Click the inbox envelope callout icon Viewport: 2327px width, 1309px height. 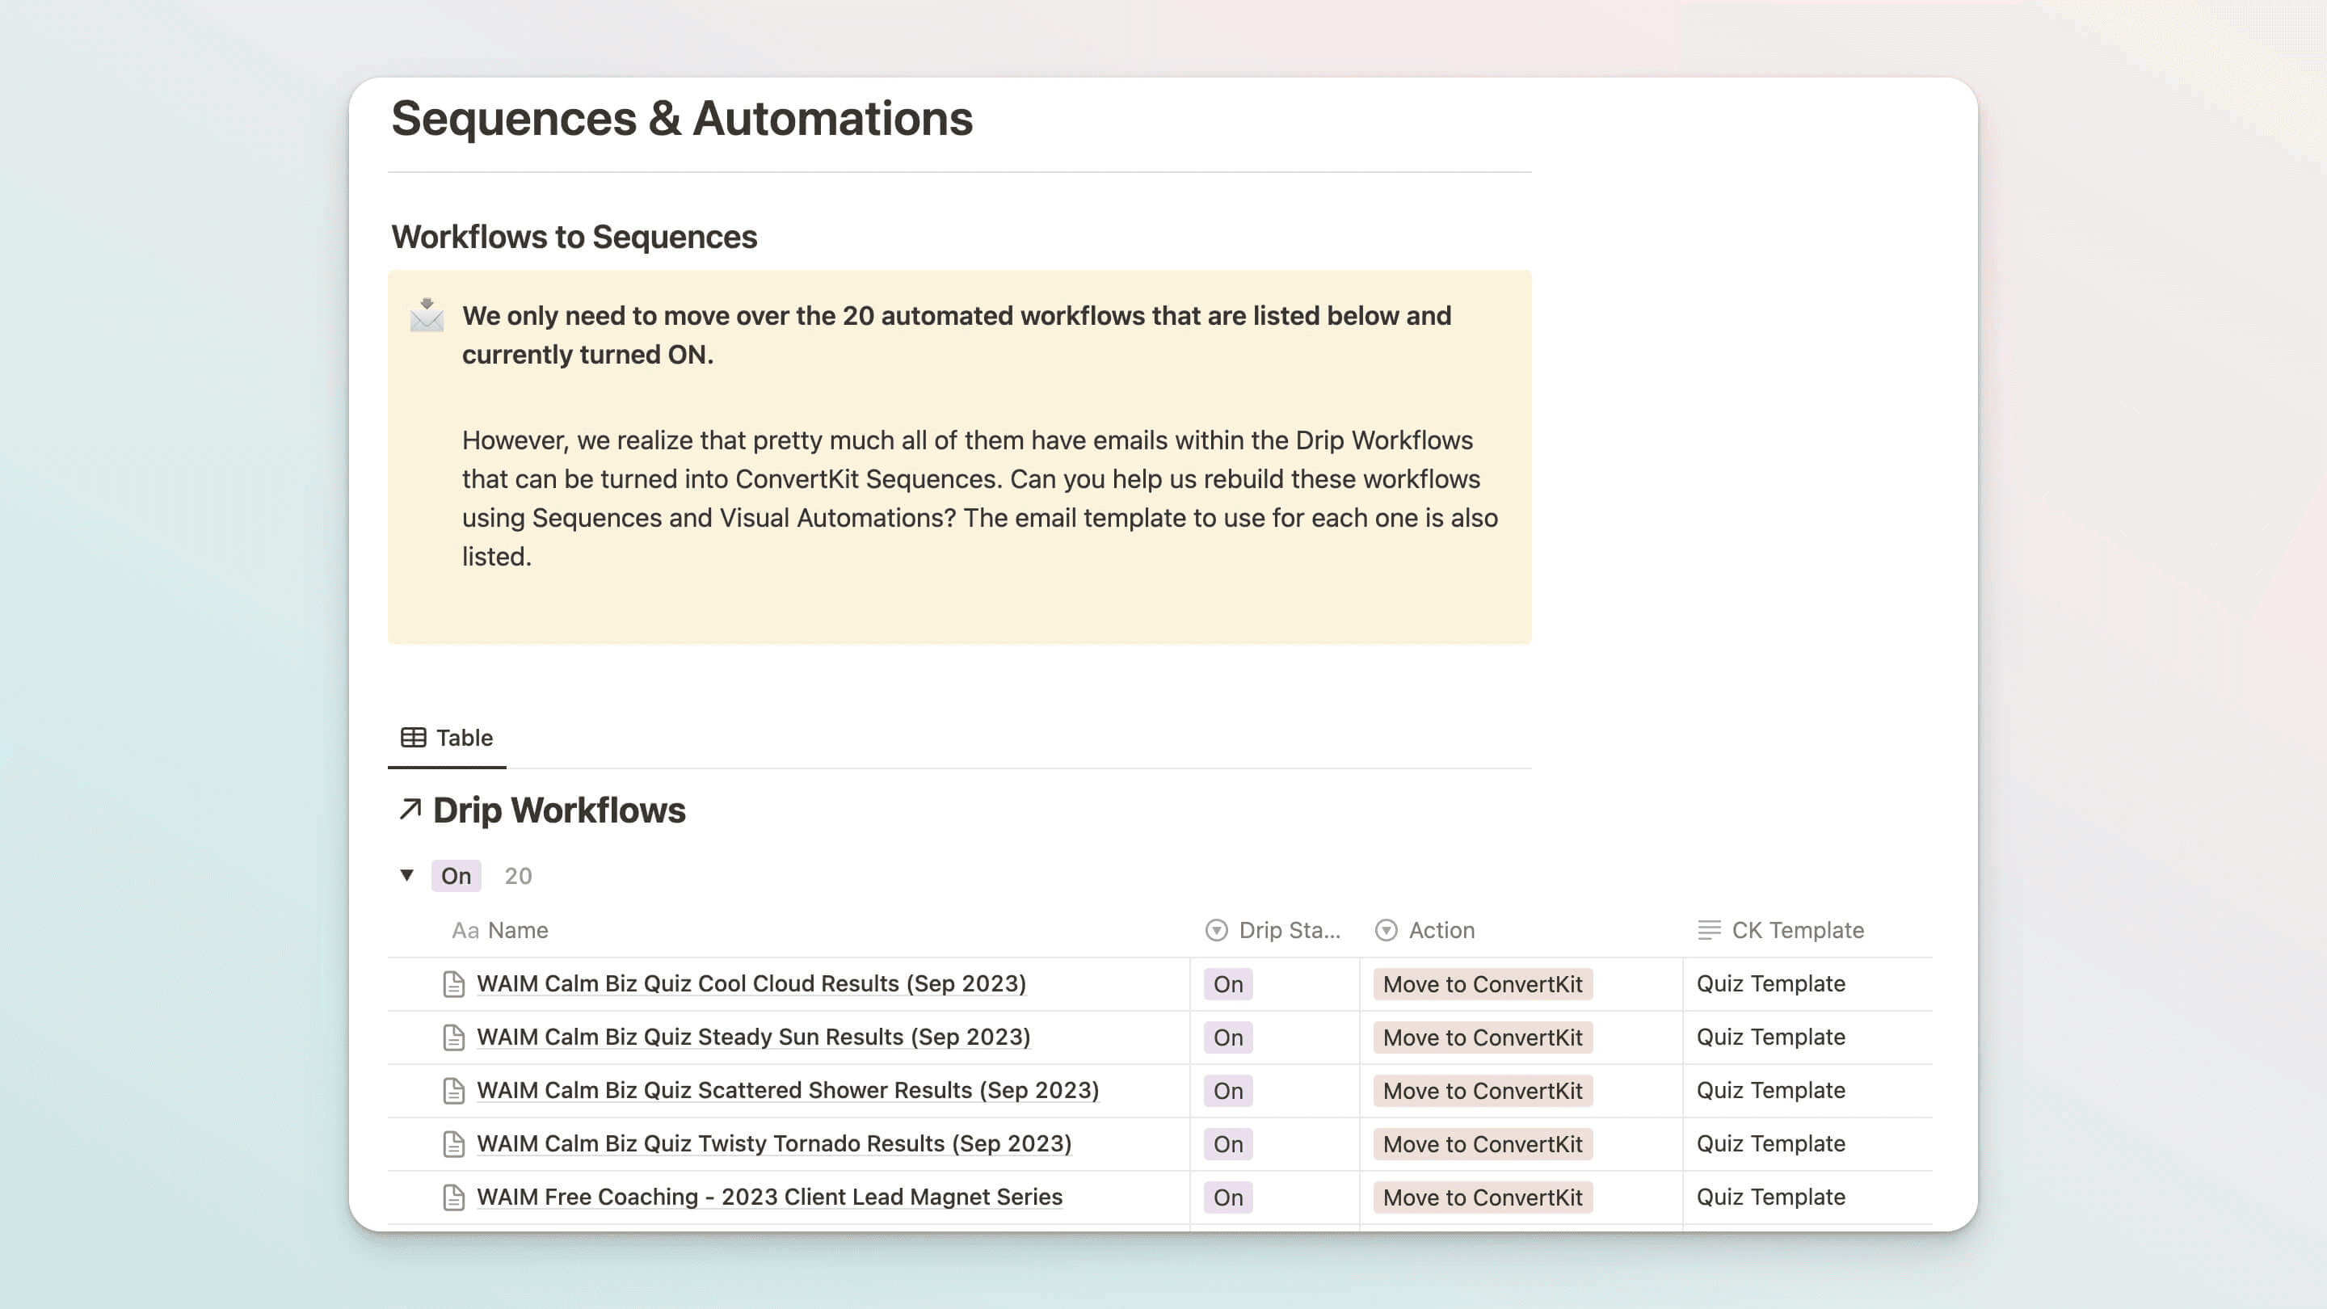pyautogui.click(x=427, y=315)
